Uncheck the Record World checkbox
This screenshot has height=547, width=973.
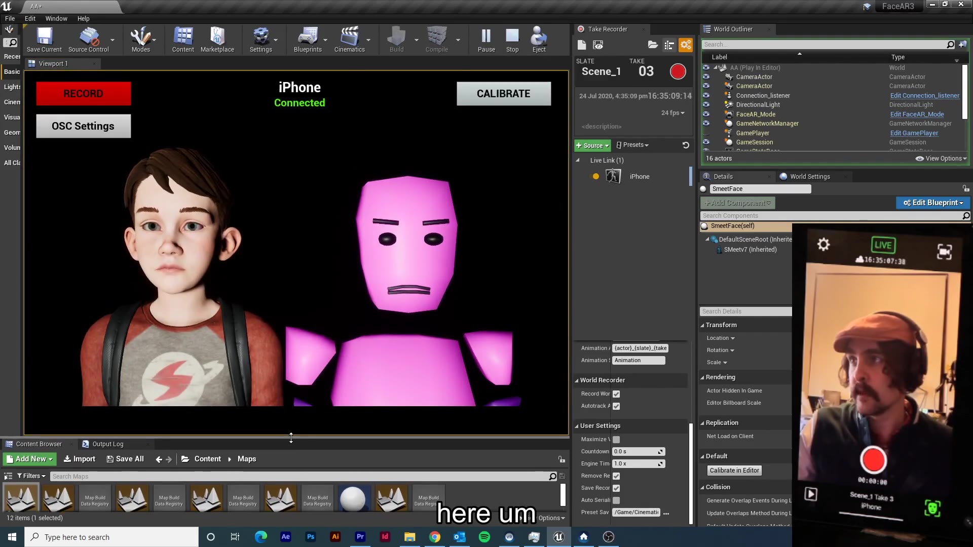(616, 394)
